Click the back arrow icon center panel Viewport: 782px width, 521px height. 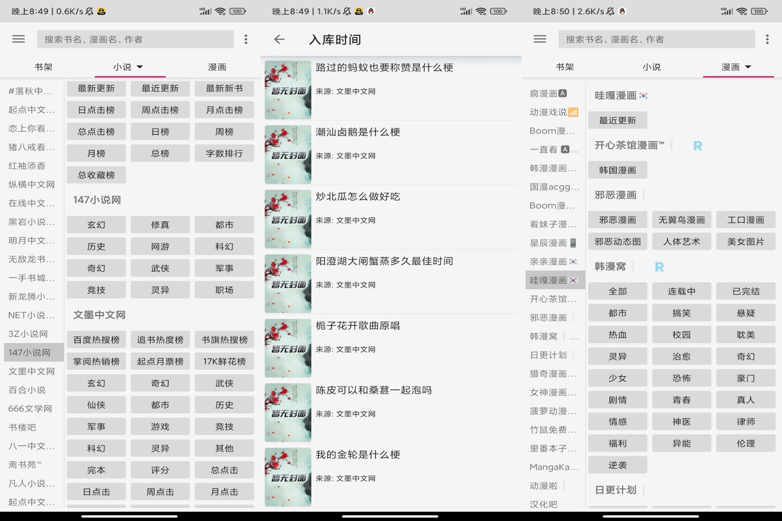click(279, 39)
